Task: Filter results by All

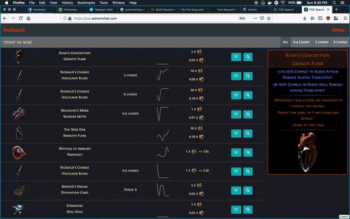Action: (285, 42)
